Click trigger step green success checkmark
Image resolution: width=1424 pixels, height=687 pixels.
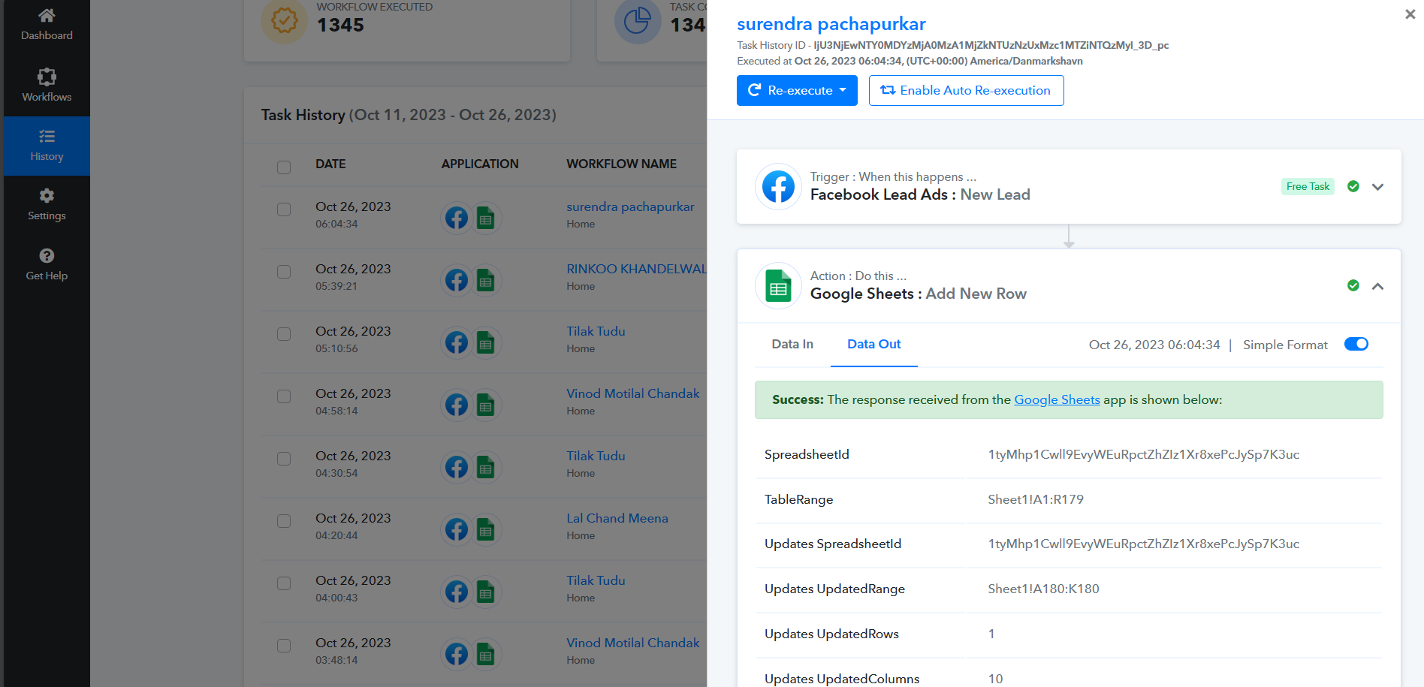1353,186
